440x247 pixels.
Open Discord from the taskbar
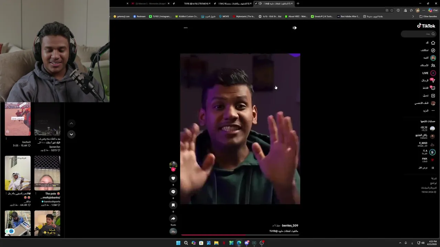(x=246, y=243)
